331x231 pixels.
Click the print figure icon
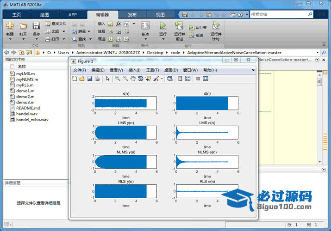pyautogui.click(x=97, y=79)
